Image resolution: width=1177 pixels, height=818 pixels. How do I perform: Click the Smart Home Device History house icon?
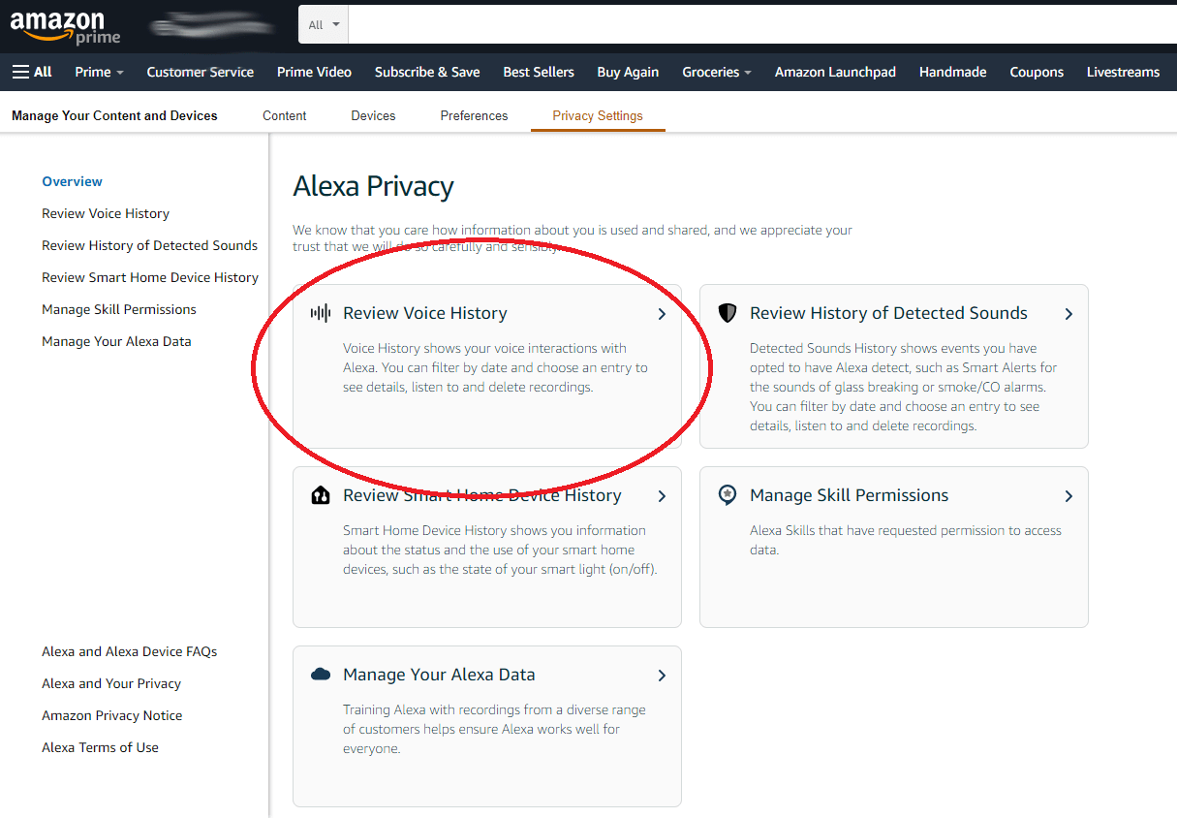[x=321, y=495]
